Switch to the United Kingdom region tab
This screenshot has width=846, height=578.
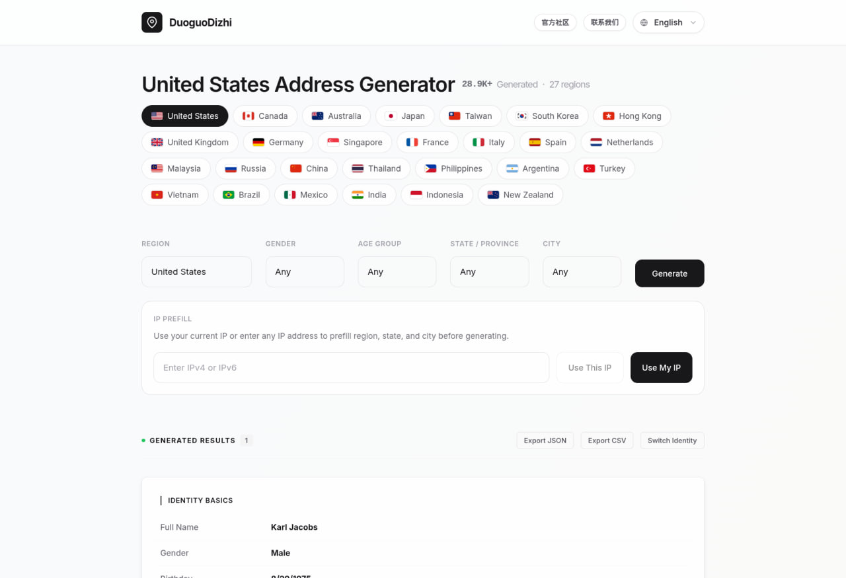[190, 142]
